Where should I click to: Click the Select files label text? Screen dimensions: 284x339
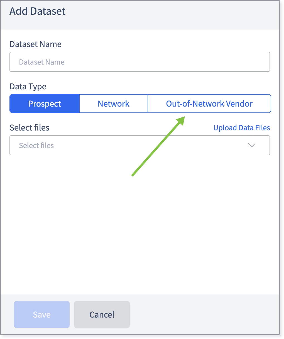pyautogui.click(x=30, y=128)
